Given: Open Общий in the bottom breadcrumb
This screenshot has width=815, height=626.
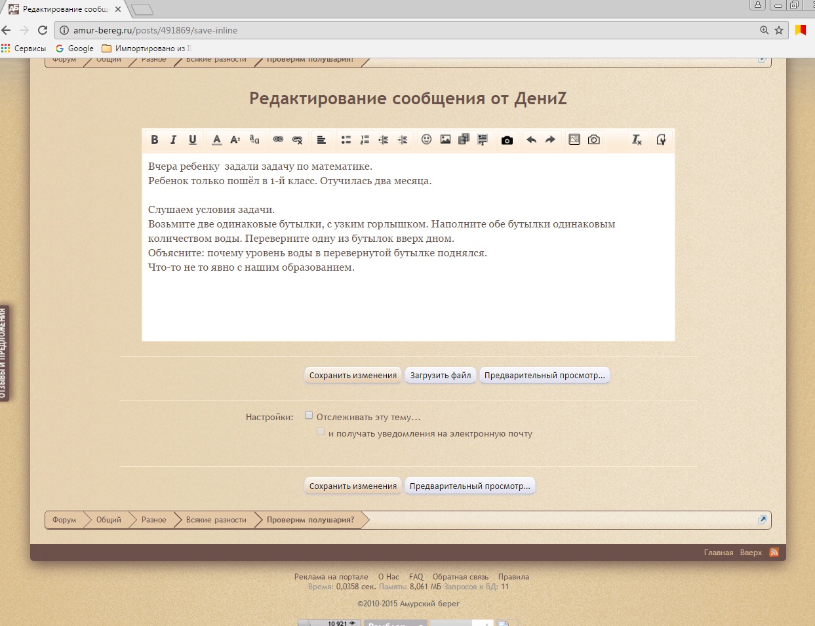Looking at the screenshot, I should tap(109, 520).
